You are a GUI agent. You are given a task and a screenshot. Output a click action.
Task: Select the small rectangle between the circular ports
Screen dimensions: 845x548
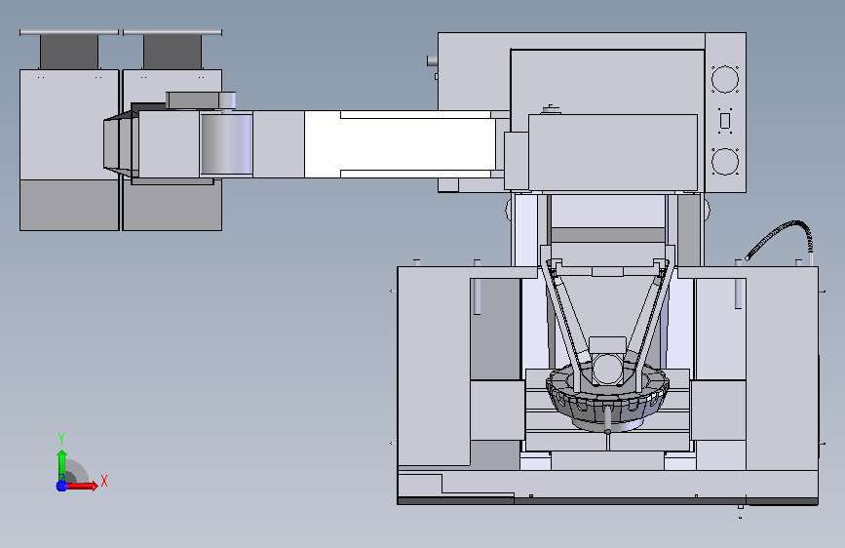(x=725, y=121)
